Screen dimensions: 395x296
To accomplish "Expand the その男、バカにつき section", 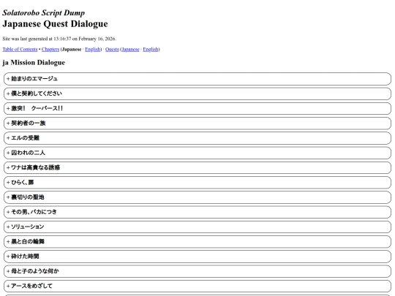I will 197,212.
